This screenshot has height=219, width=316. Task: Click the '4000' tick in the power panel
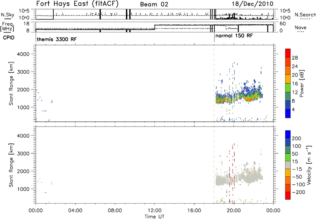click(23, 54)
